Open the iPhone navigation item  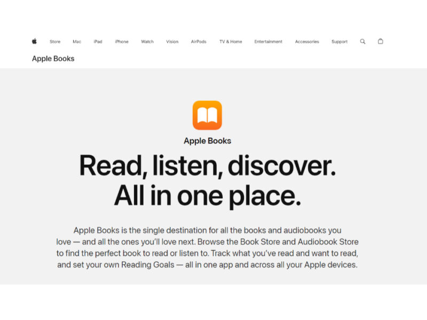[x=122, y=42]
